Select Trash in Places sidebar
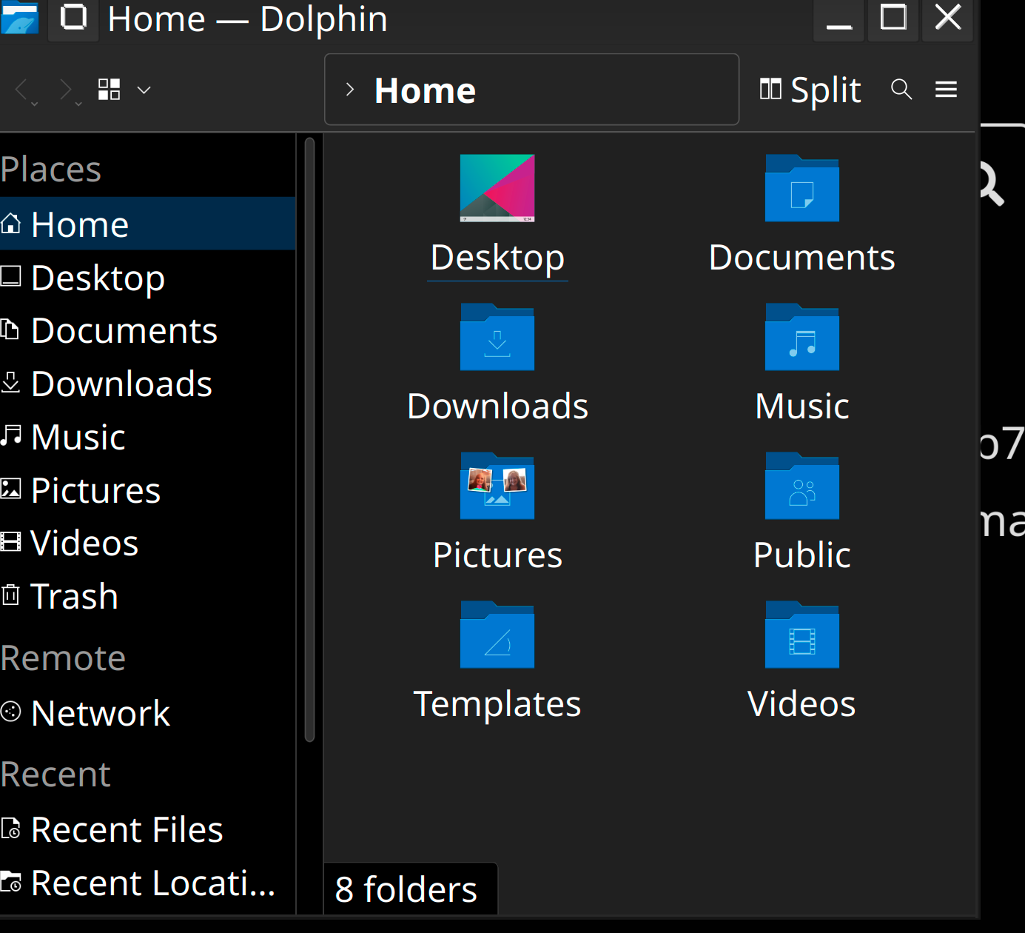 [74, 596]
